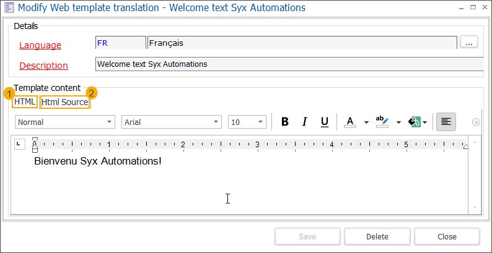Switch to the Html Source tab

pos(65,102)
